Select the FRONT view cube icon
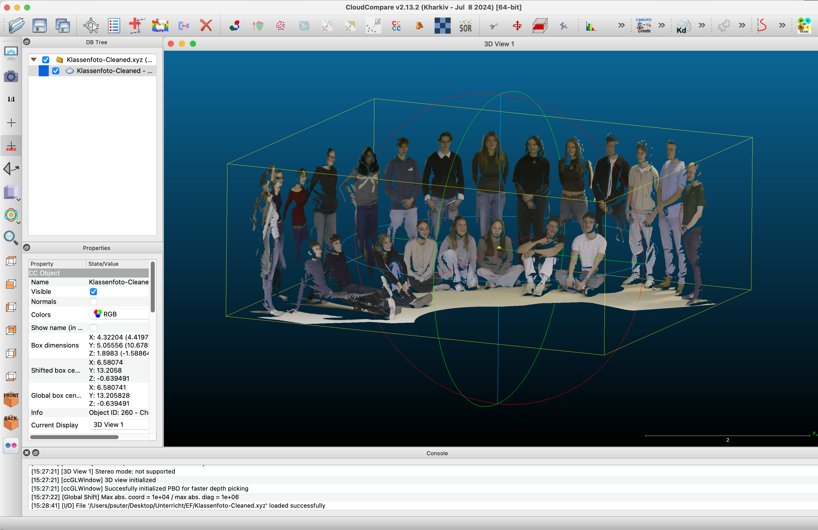This screenshot has width=818, height=530. [11, 399]
